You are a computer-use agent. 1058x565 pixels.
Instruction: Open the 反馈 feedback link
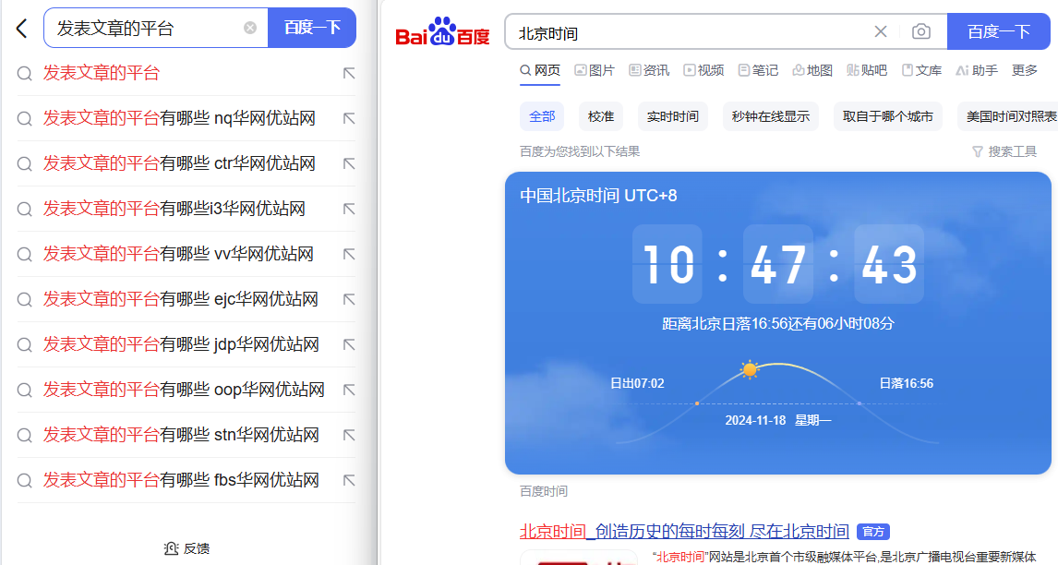click(186, 548)
